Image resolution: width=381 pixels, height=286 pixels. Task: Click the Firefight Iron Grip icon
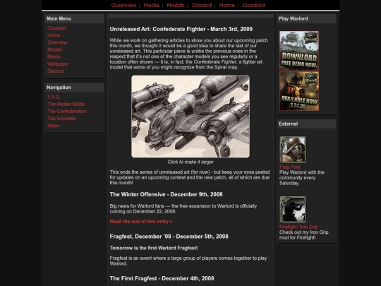click(x=293, y=210)
